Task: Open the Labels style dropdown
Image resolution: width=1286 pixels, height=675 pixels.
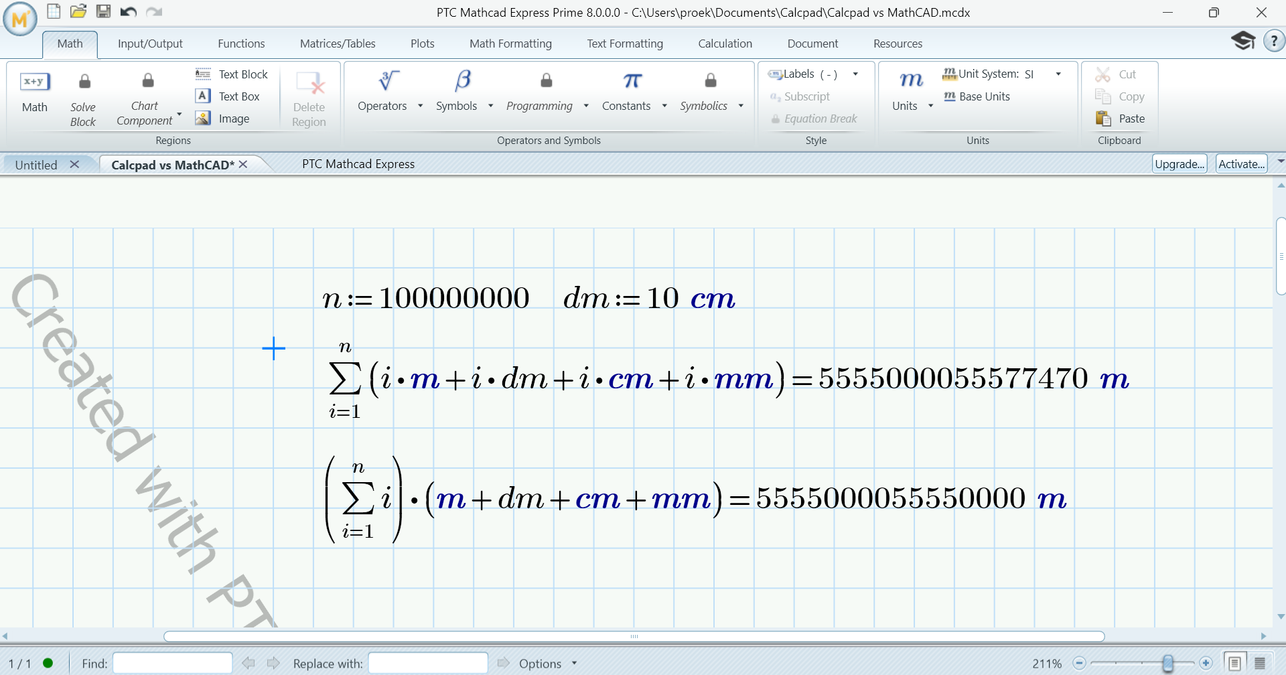Action: [x=855, y=74]
